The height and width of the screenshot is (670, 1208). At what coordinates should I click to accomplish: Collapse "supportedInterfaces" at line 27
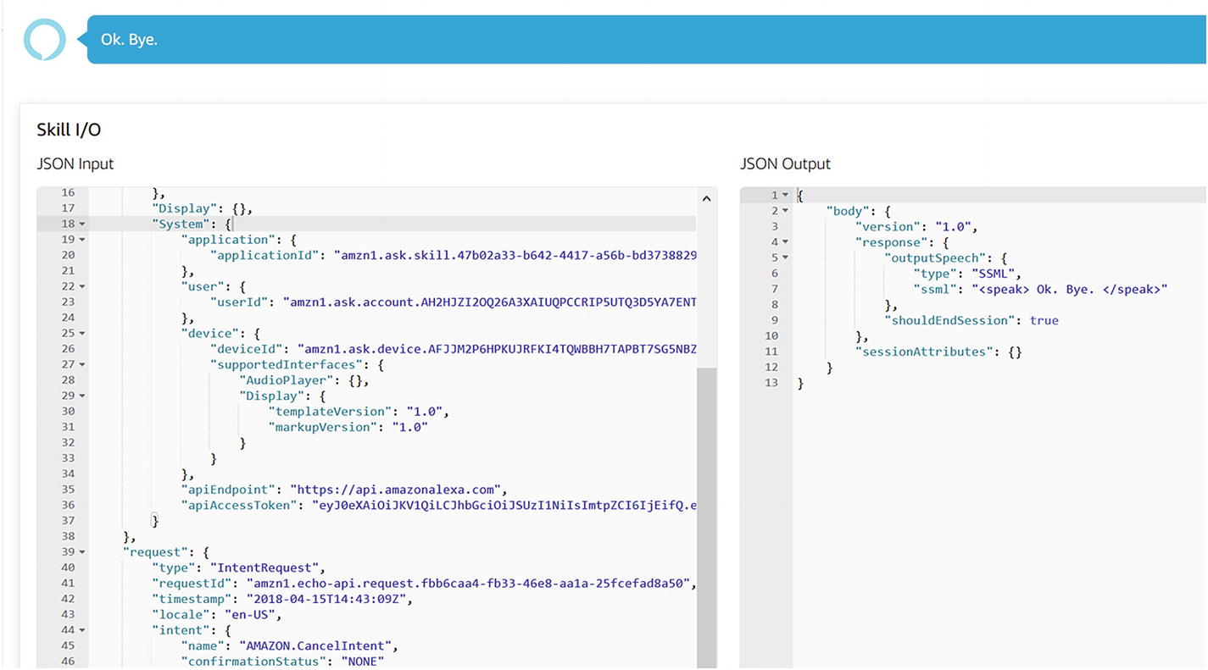click(x=82, y=365)
